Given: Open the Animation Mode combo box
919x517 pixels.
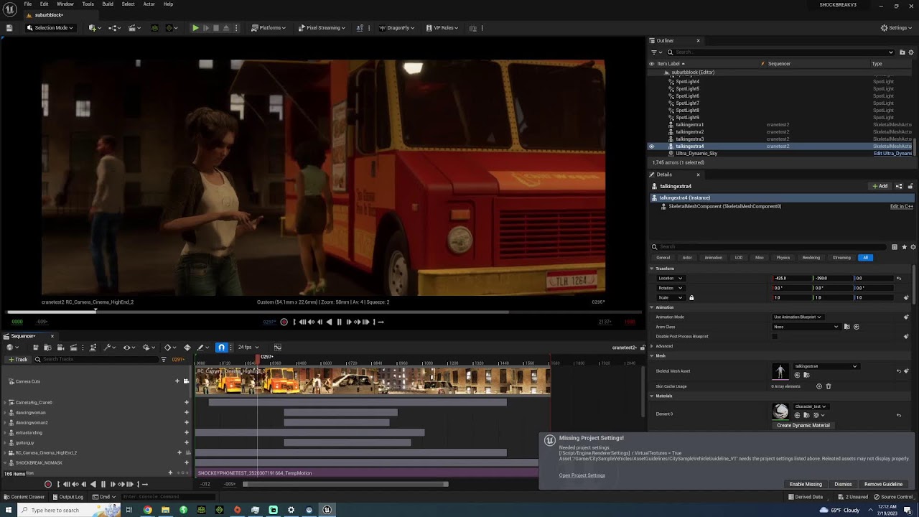Looking at the screenshot, I should pos(797,317).
